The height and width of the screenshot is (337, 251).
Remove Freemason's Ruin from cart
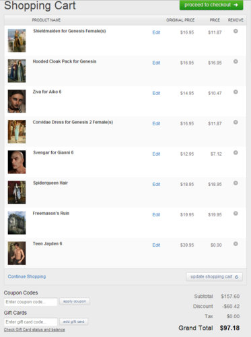click(236, 213)
